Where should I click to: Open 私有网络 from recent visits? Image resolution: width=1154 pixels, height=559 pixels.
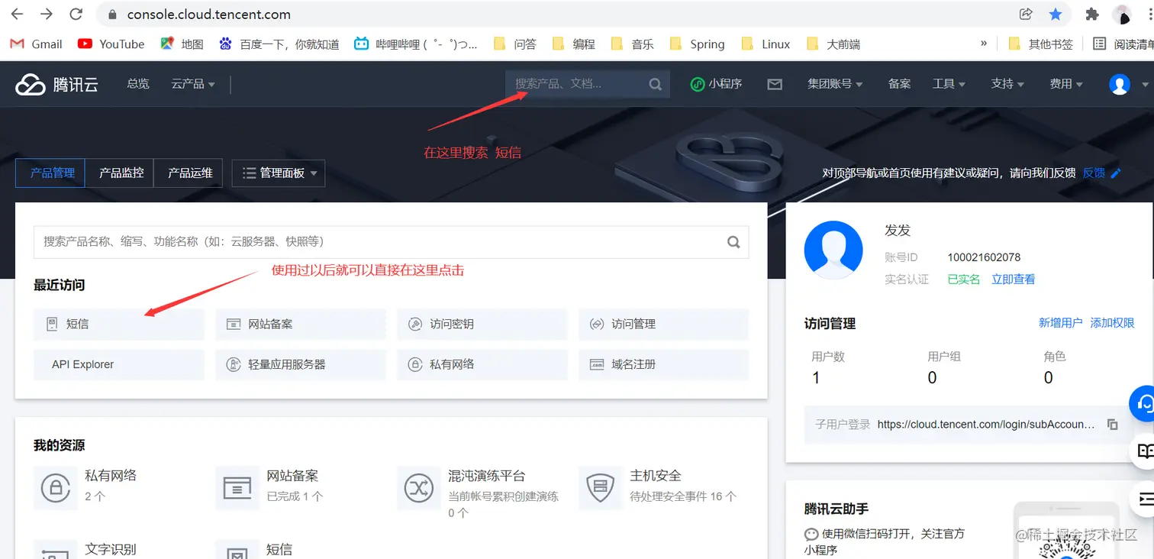tap(482, 364)
